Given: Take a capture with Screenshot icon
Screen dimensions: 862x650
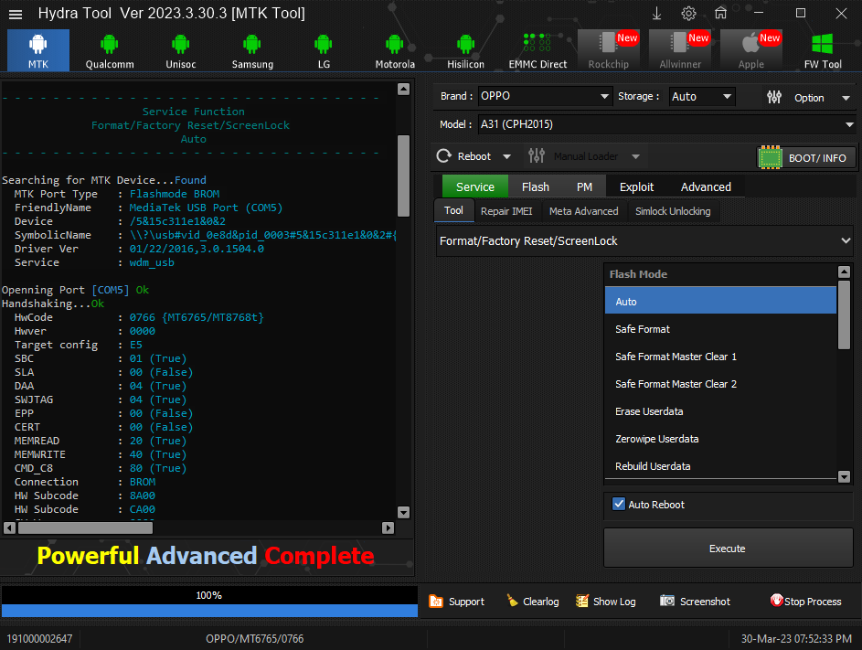Looking at the screenshot, I should click(667, 601).
